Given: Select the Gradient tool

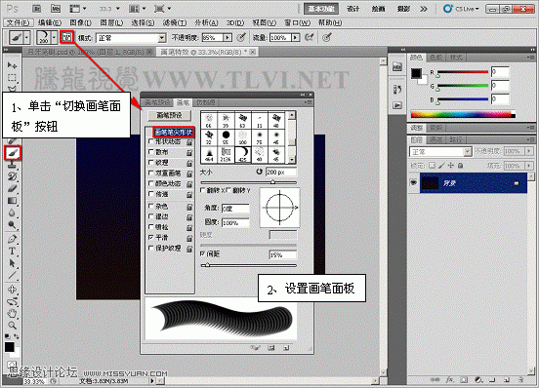Looking at the screenshot, I should (x=12, y=201).
